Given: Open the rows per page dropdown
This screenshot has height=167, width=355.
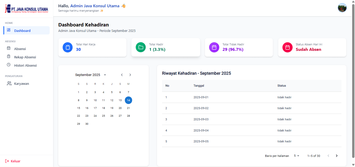Looking at the screenshot, I should click(296, 156).
